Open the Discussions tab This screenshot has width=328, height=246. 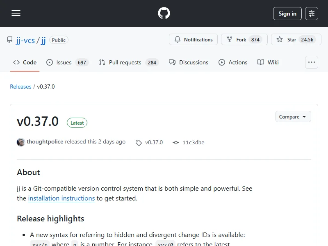coord(194,63)
